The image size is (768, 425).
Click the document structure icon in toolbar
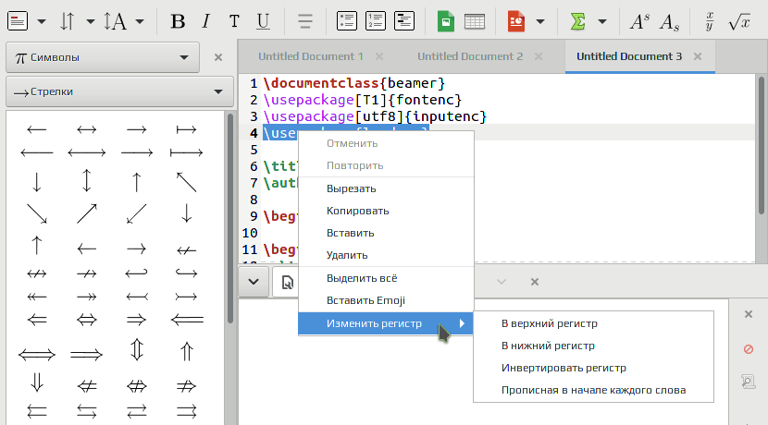pyautogui.click(x=18, y=21)
